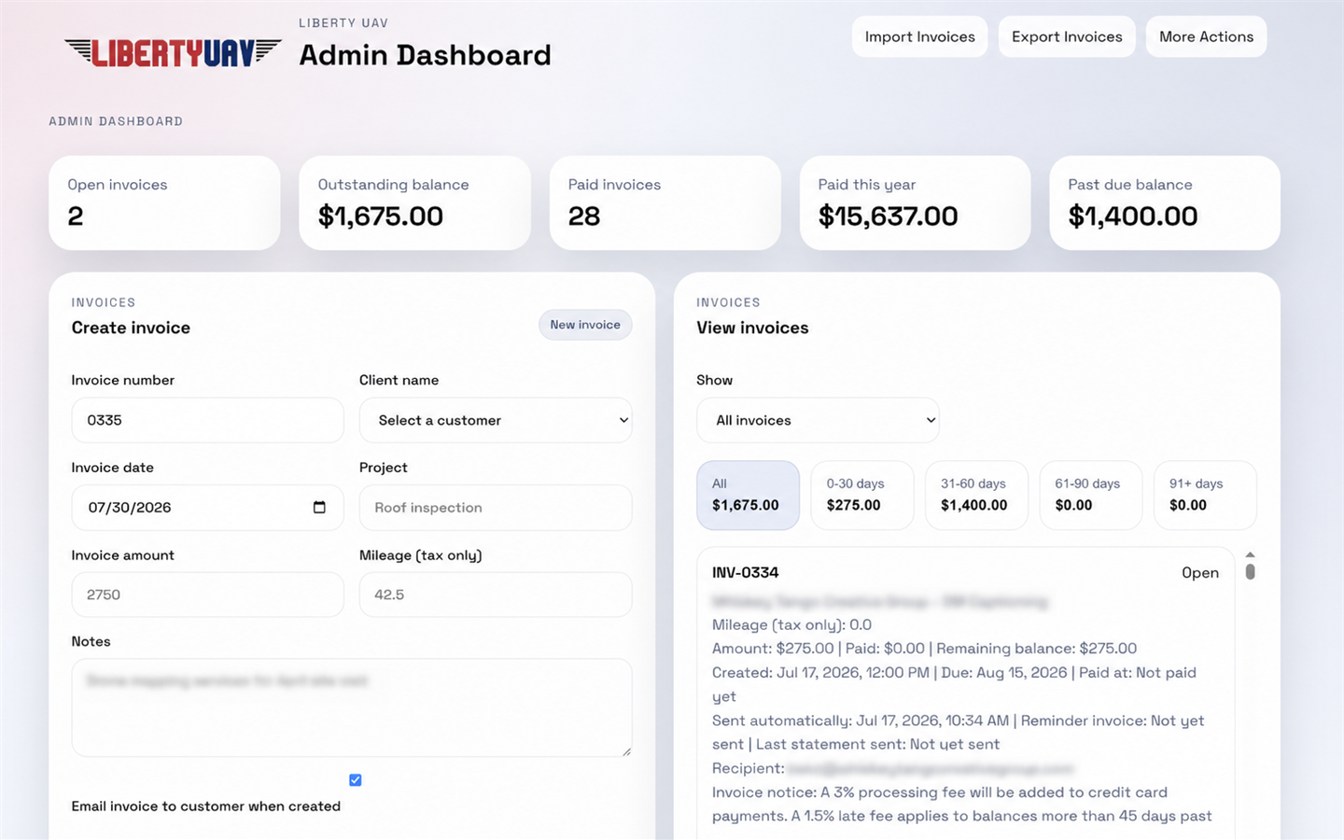Screen dimensions: 1344x840
Task: Uncheck Email invoice to customer when created
Action: [x=356, y=780]
